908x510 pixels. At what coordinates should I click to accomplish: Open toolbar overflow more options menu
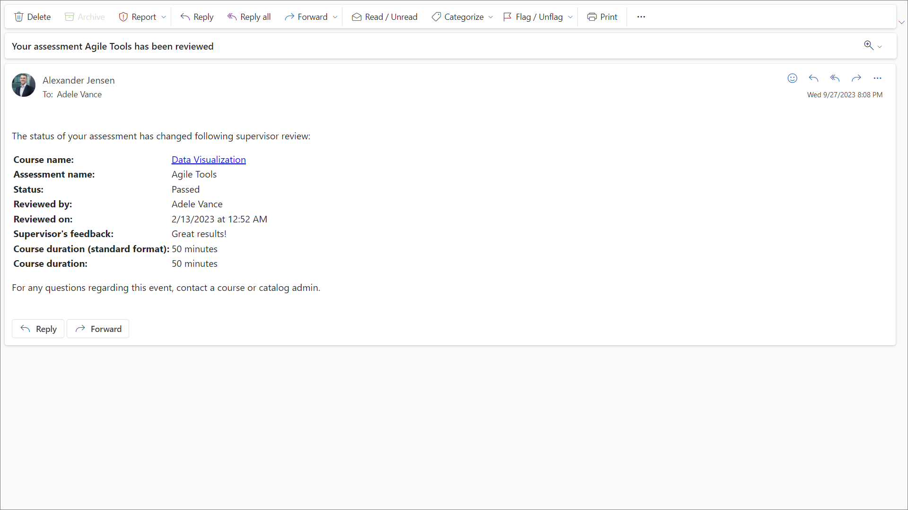click(x=641, y=17)
